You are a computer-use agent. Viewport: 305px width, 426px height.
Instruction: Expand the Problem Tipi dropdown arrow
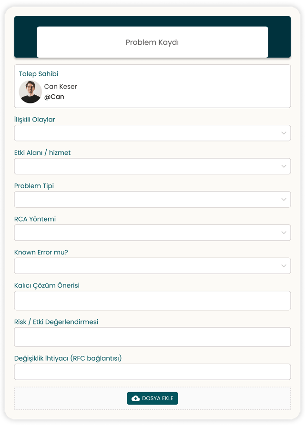(284, 200)
